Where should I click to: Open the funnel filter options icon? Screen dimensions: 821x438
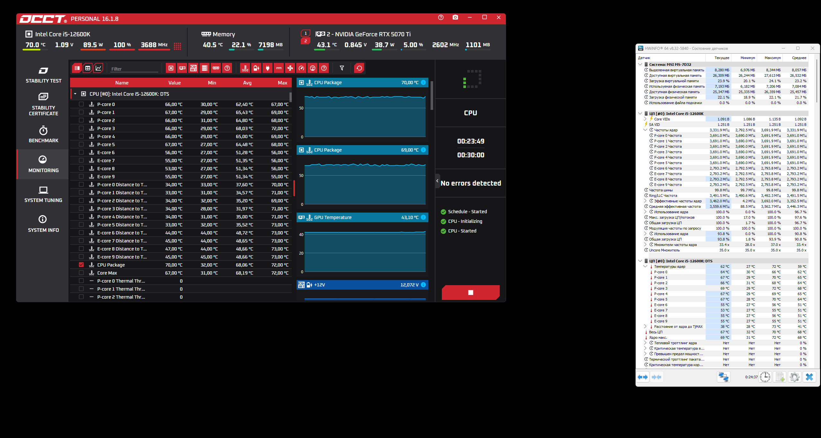coord(342,68)
